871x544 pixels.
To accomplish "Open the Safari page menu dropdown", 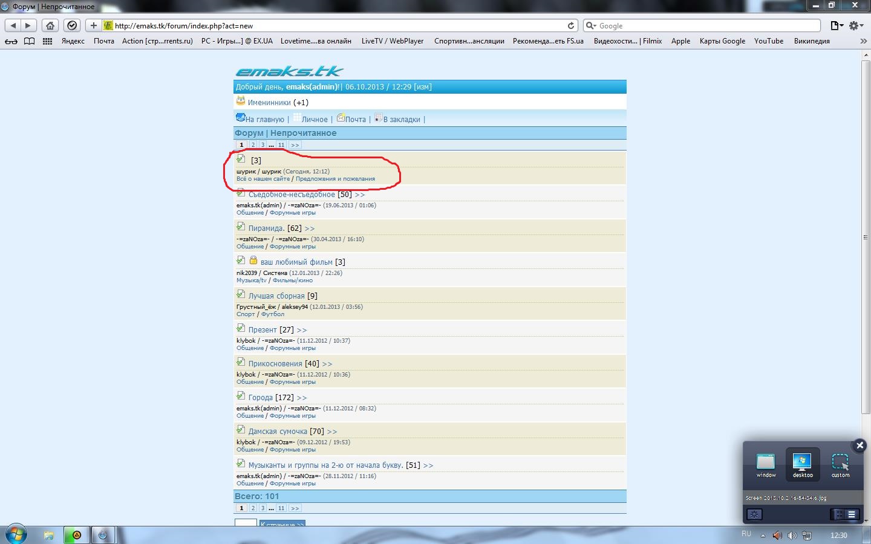I will (x=837, y=25).
